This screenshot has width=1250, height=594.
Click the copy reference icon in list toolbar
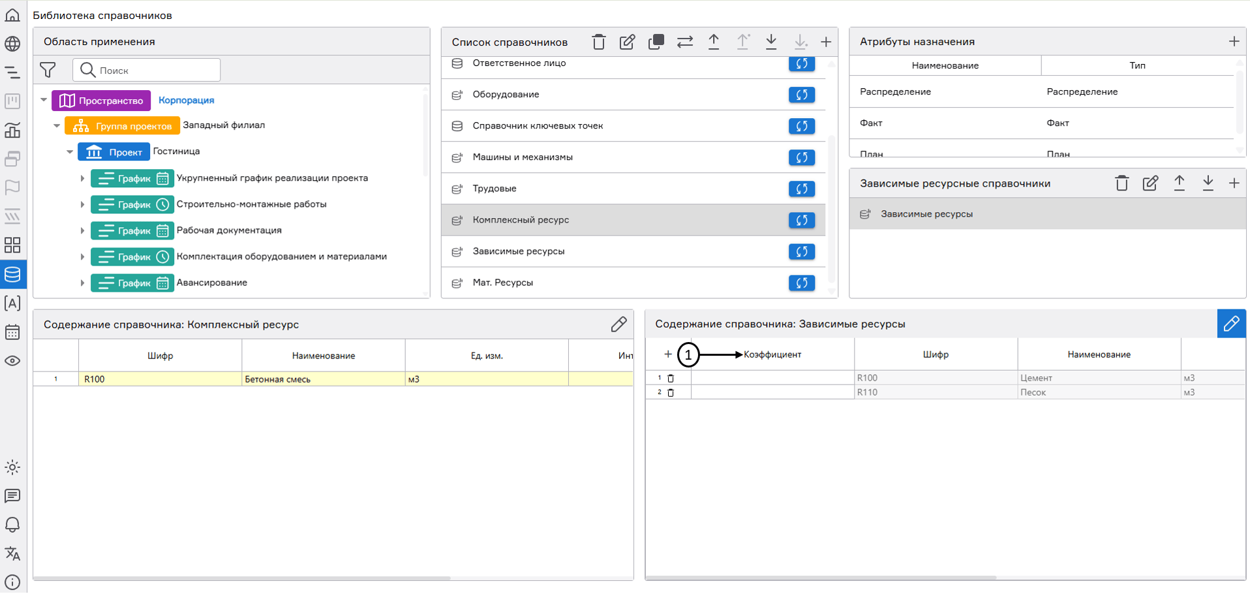[656, 42]
